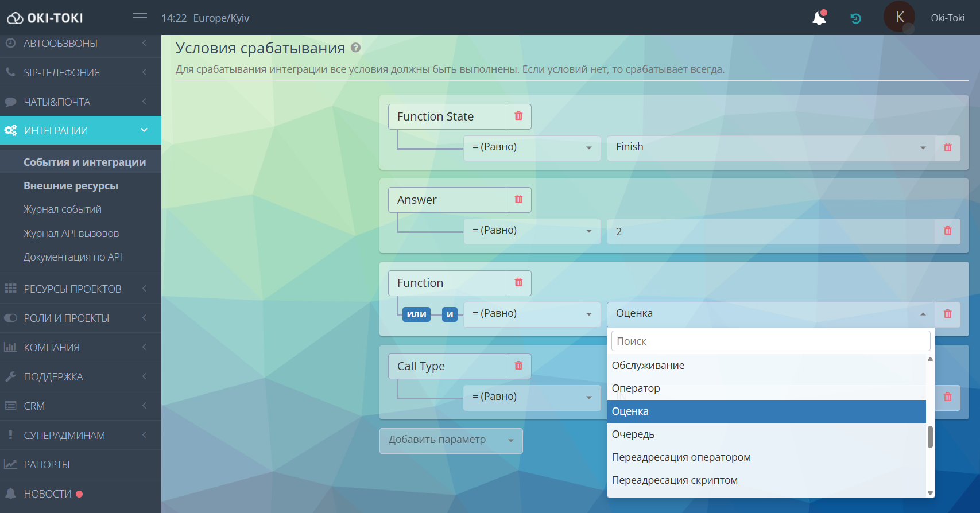Remove the Finish value row

[947, 148]
